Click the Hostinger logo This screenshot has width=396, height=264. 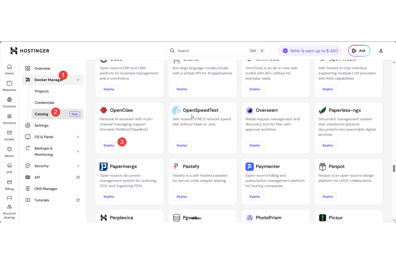[29, 51]
